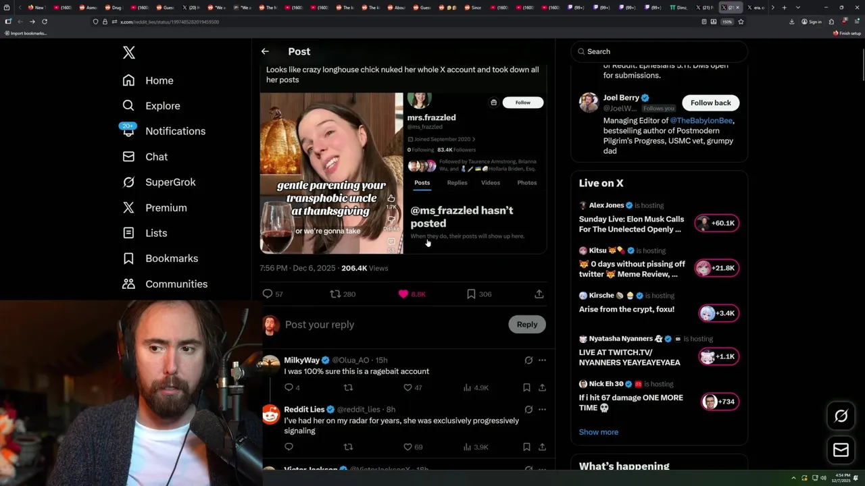This screenshot has width=865, height=486.
Task: Open SuperGrok in the sidebar
Action: click(x=159, y=182)
